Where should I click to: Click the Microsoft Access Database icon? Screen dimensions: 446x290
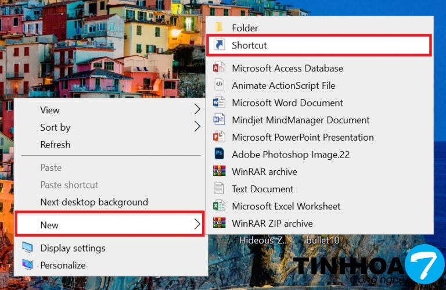coord(219,68)
